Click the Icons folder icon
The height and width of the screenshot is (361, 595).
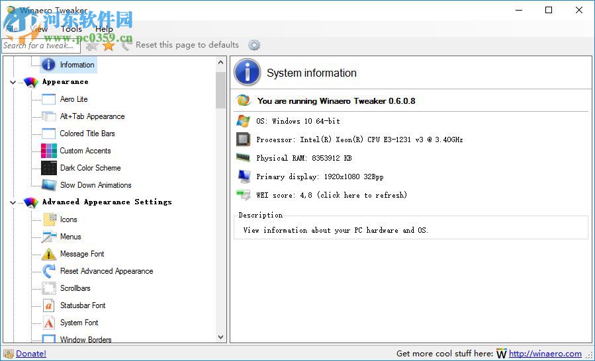[x=50, y=220]
